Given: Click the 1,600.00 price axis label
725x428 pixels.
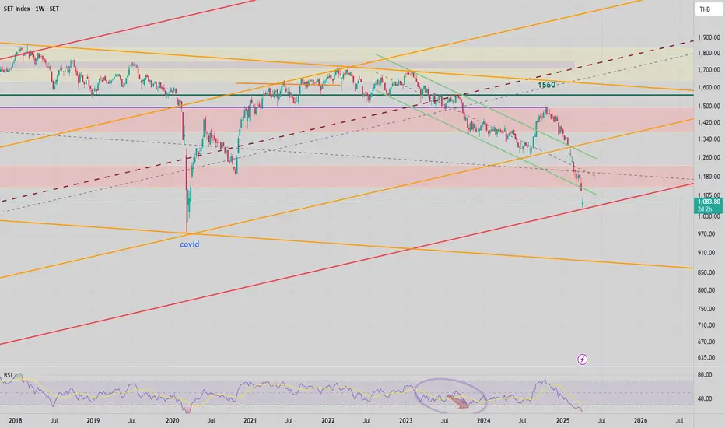Looking at the screenshot, I should [x=709, y=87].
